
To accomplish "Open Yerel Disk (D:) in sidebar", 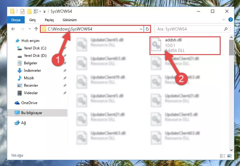I will click(32, 56).
